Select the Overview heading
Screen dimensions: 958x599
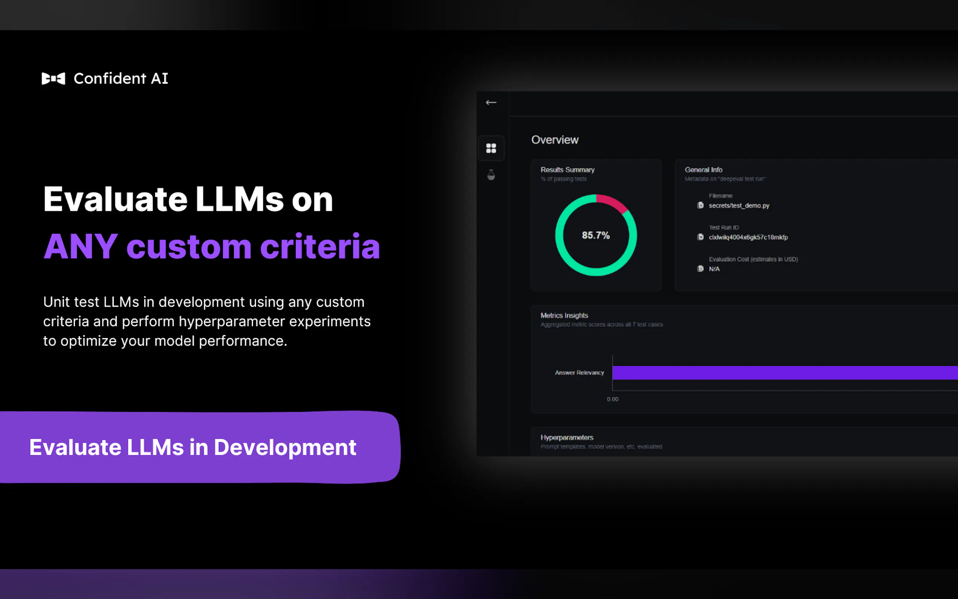(x=554, y=140)
